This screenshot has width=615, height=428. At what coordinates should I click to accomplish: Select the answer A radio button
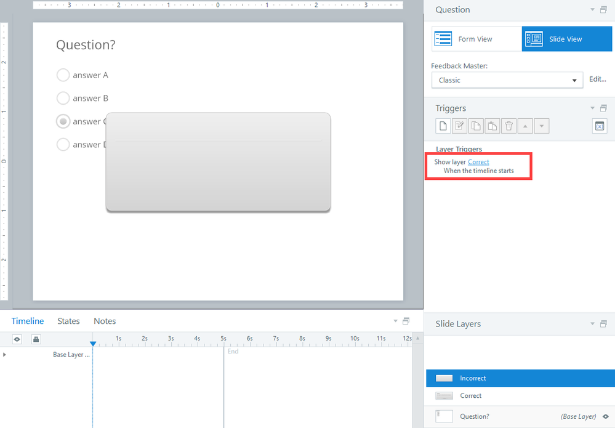click(x=63, y=75)
